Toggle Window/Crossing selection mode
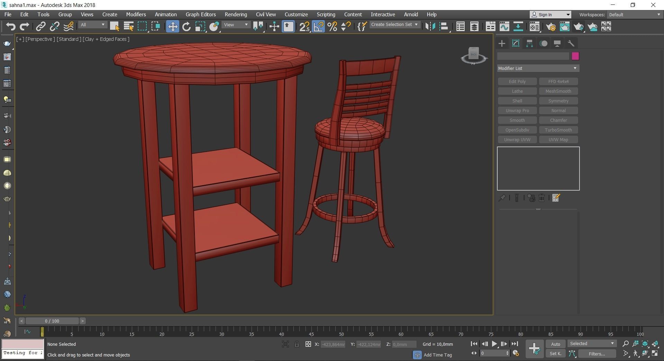 (156, 27)
